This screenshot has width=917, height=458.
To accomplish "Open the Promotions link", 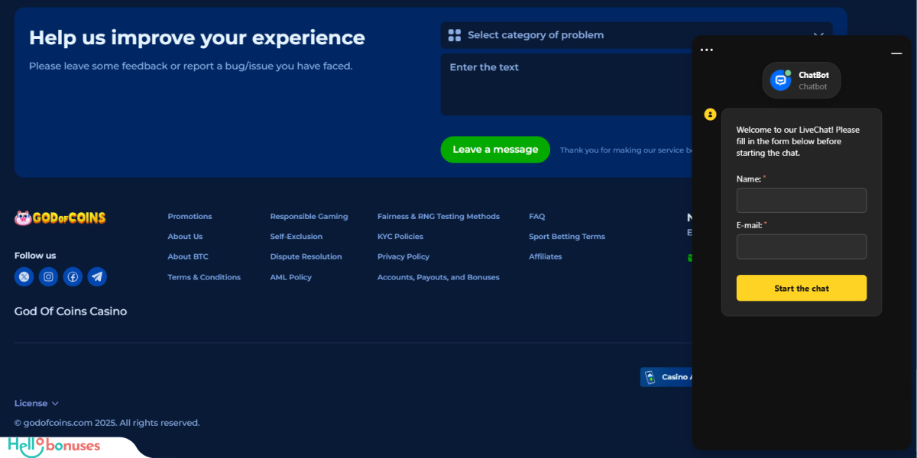I will pos(190,217).
